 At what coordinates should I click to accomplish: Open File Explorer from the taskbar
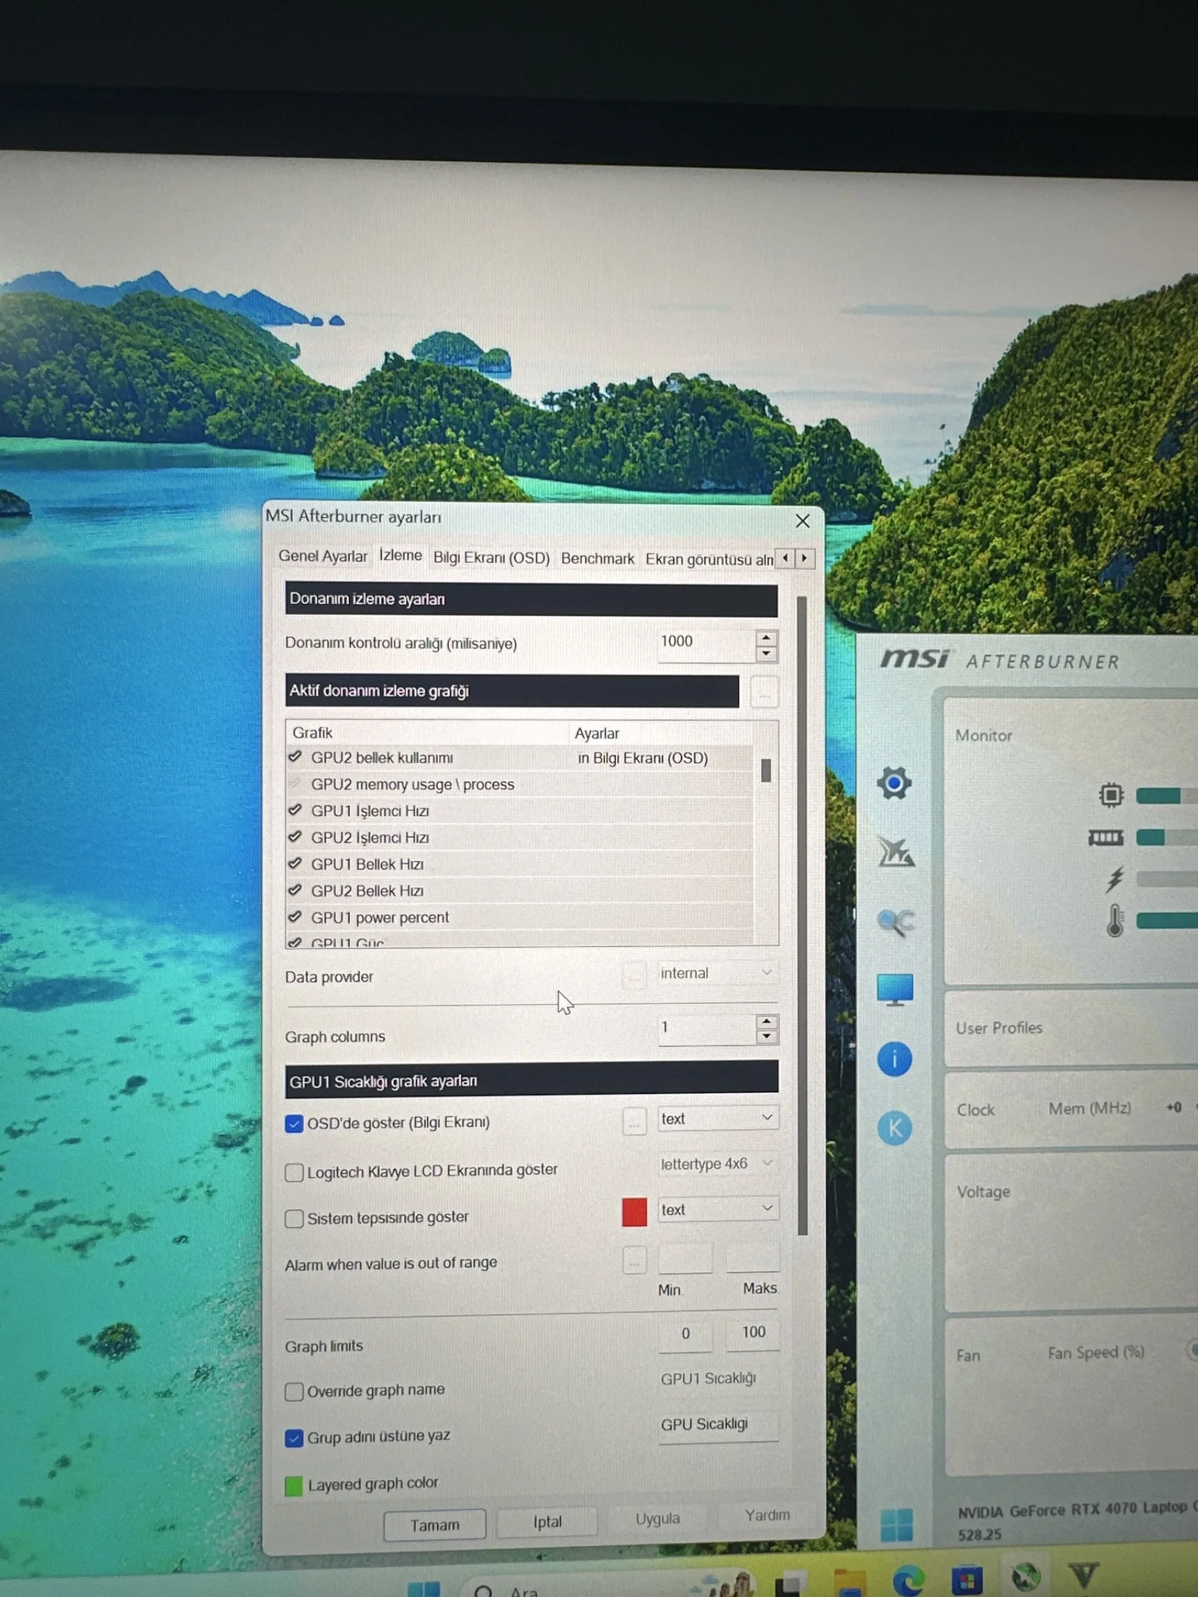coord(849,1583)
